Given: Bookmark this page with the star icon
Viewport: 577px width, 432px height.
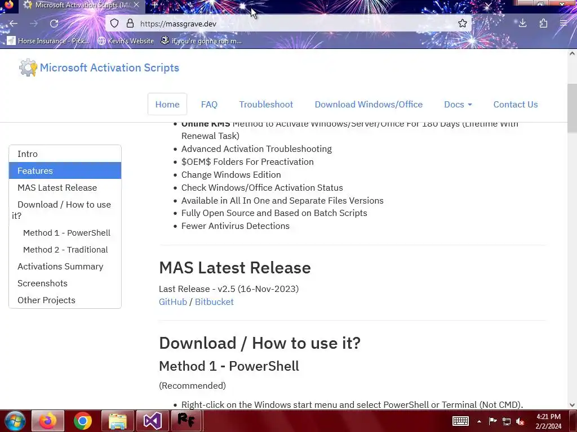Looking at the screenshot, I should [463, 24].
